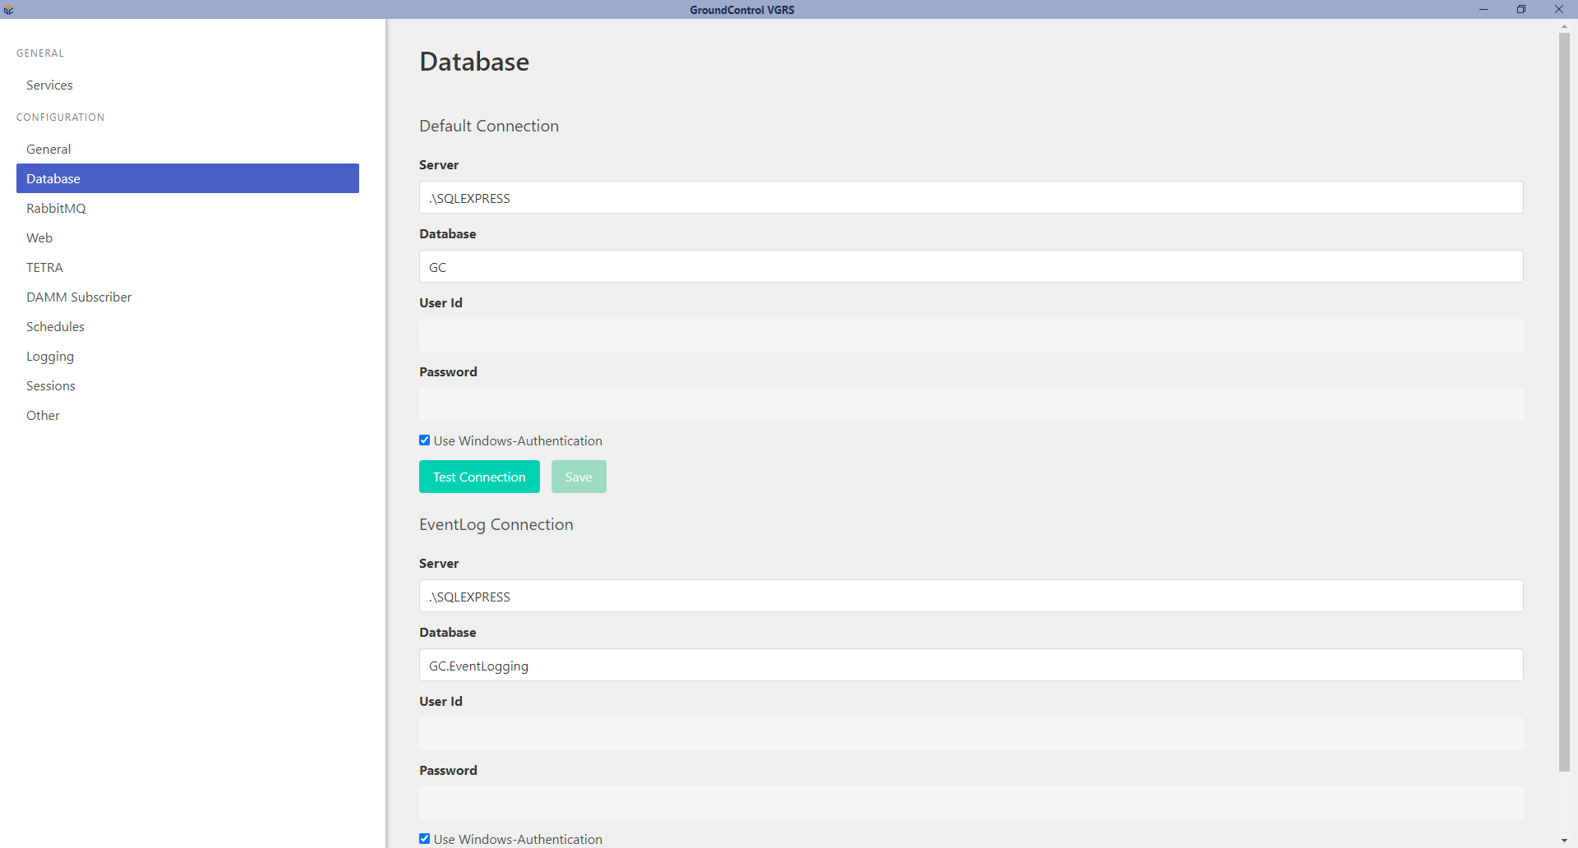
Task: Open the Schedules section
Action: 55,327
